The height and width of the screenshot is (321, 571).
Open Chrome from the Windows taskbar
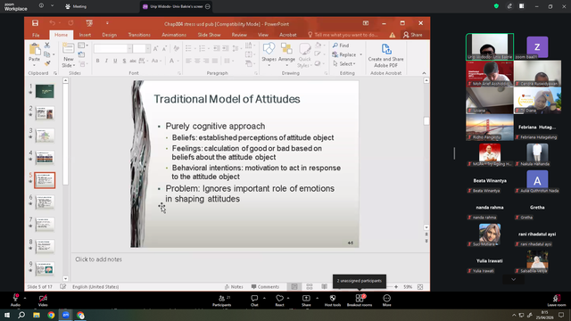(x=51, y=315)
